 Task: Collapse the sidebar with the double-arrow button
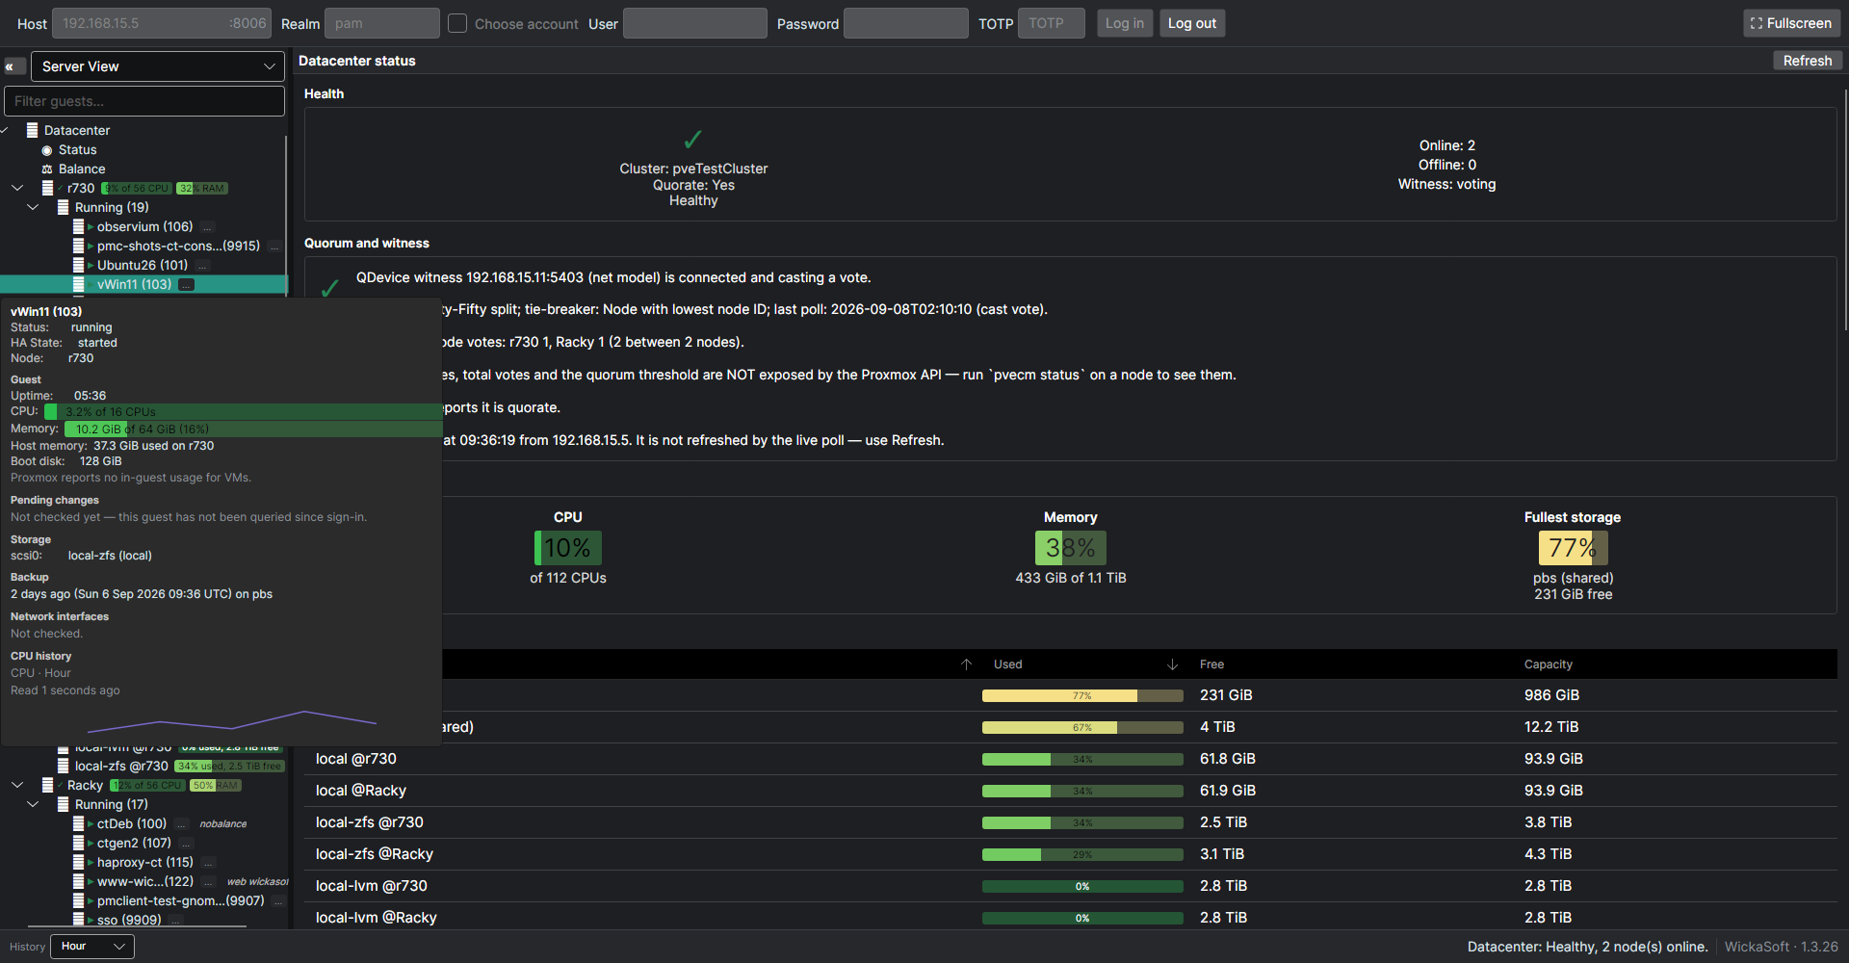(x=14, y=66)
